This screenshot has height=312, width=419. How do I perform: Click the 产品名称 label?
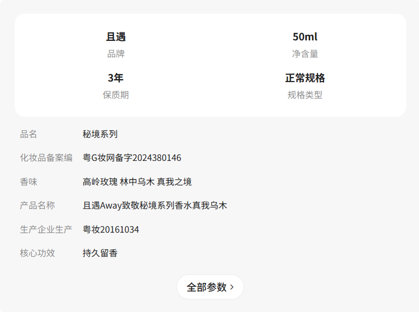coord(37,205)
